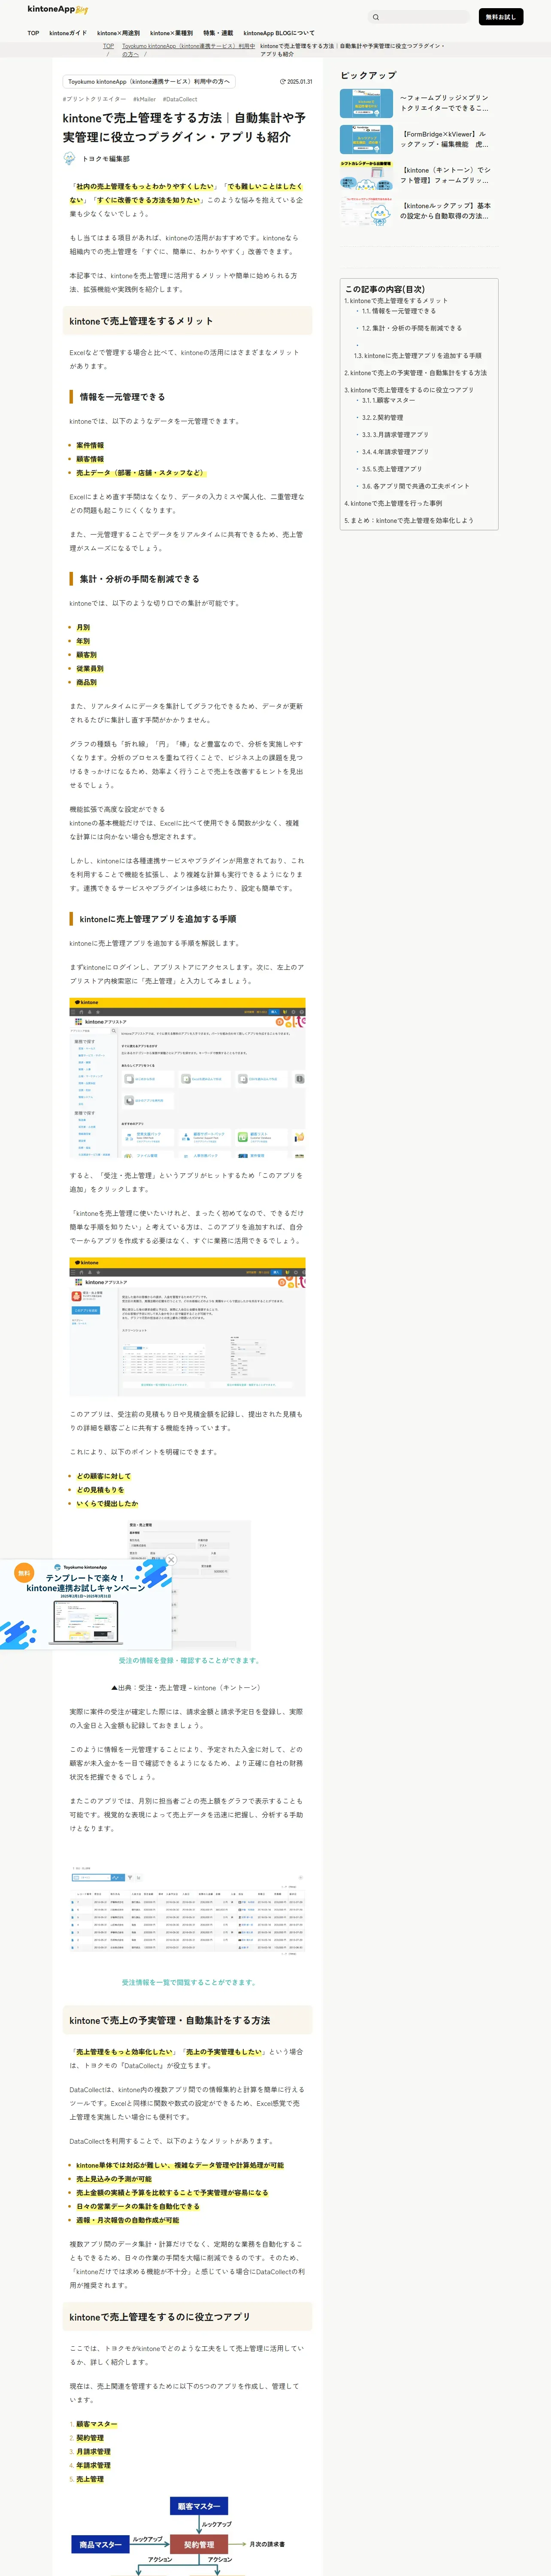
Task: Jump to 3.6. 各アプリ間で共通の工夫ポイント
Action: tap(415, 486)
